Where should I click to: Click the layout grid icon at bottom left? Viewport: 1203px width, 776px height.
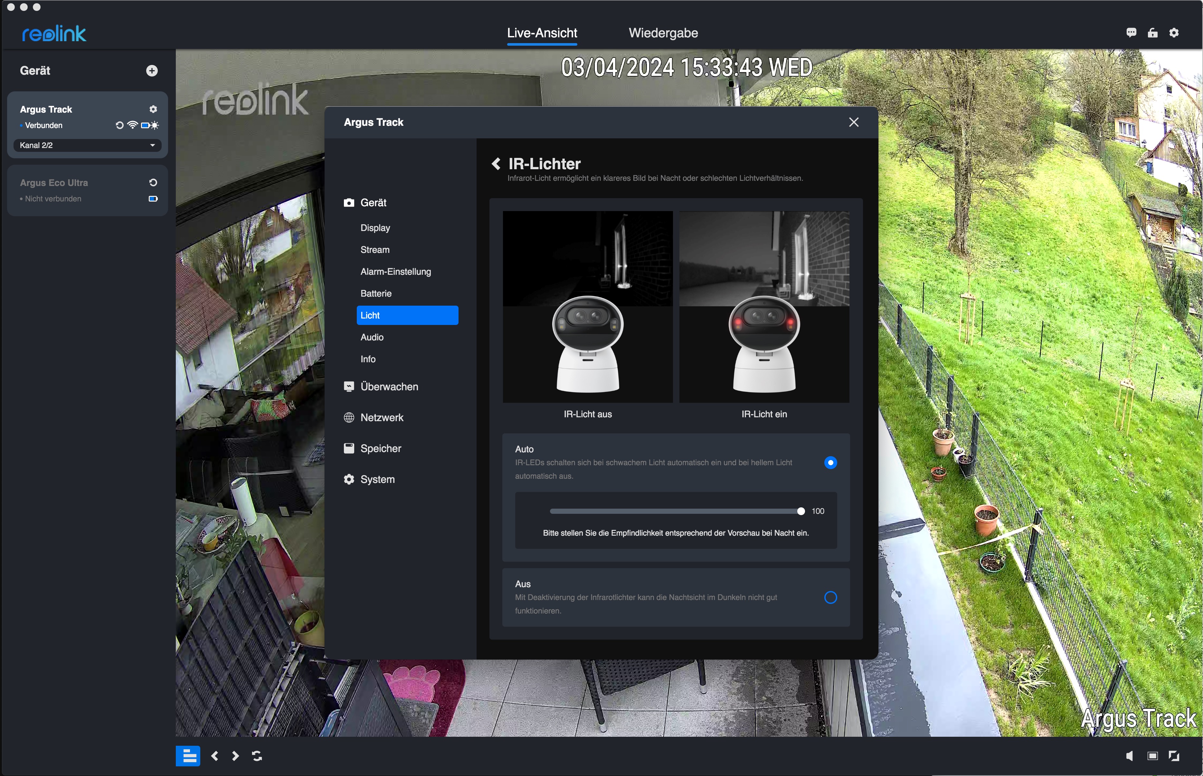pos(189,756)
